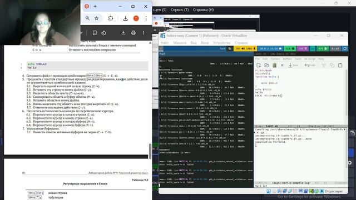Screen dimensions: 356x200
Task: Paste clipboard icon in Emacs toolbar
Action: click(x=340, y=66)
